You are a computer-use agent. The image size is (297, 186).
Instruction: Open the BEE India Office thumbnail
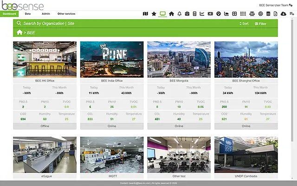tap(111, 59)
